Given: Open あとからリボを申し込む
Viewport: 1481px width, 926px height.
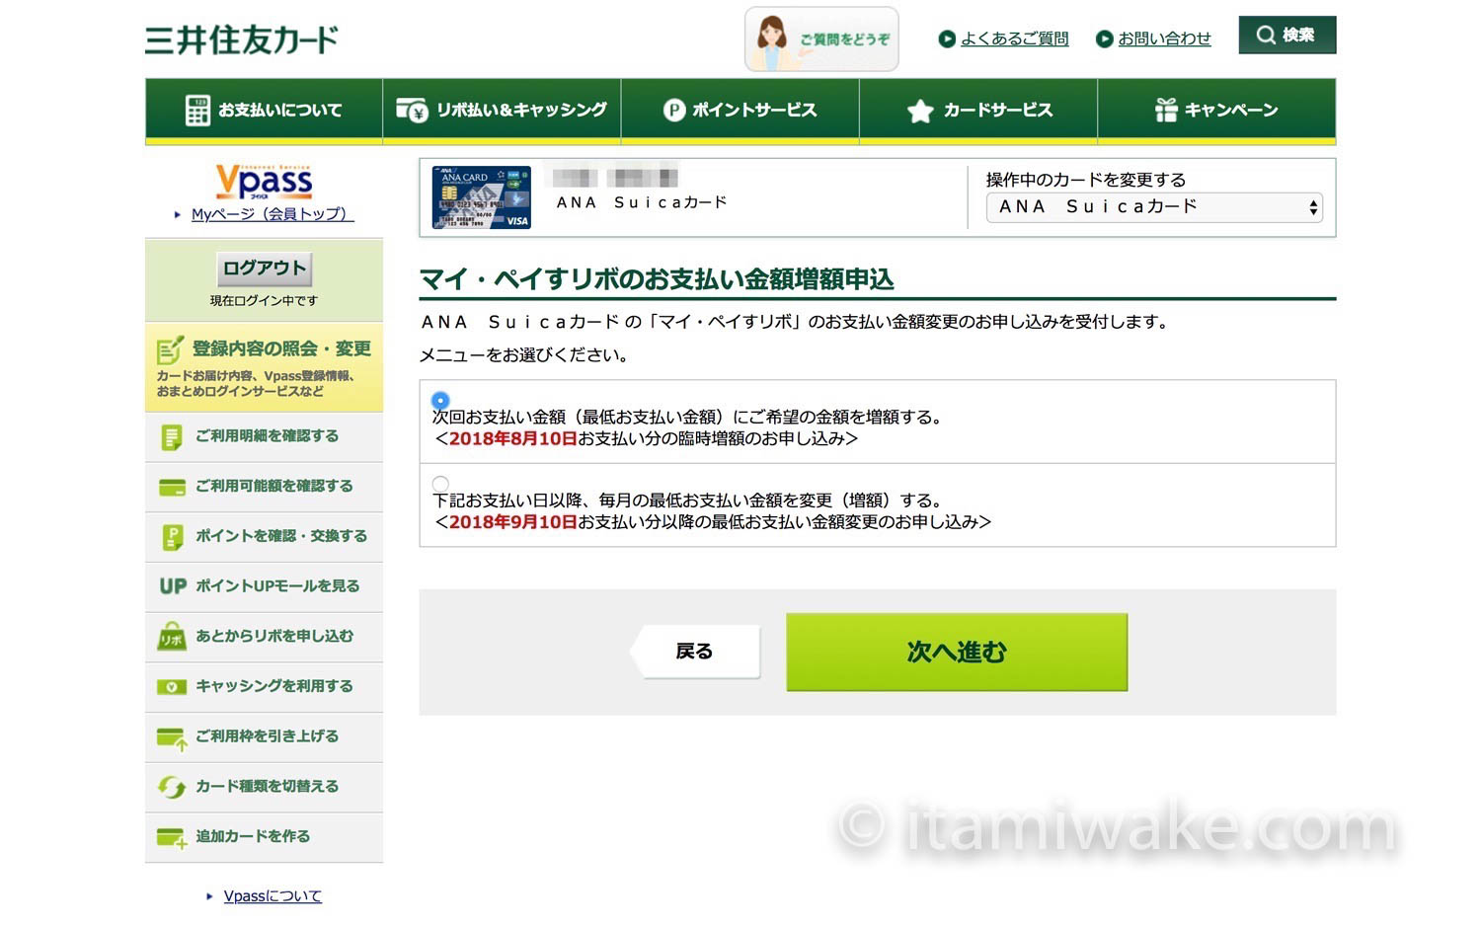Looking at the screenshot, I should pos(264,637).
